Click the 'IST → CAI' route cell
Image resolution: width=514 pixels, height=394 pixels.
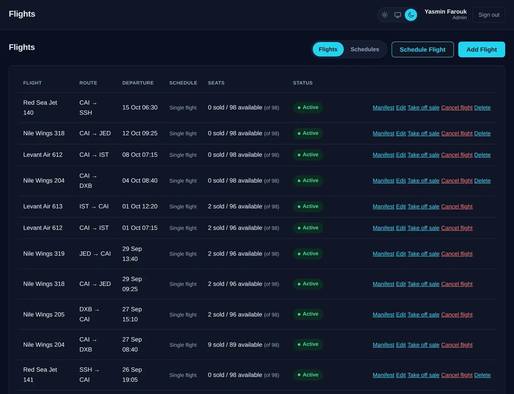tap(94, 207)
